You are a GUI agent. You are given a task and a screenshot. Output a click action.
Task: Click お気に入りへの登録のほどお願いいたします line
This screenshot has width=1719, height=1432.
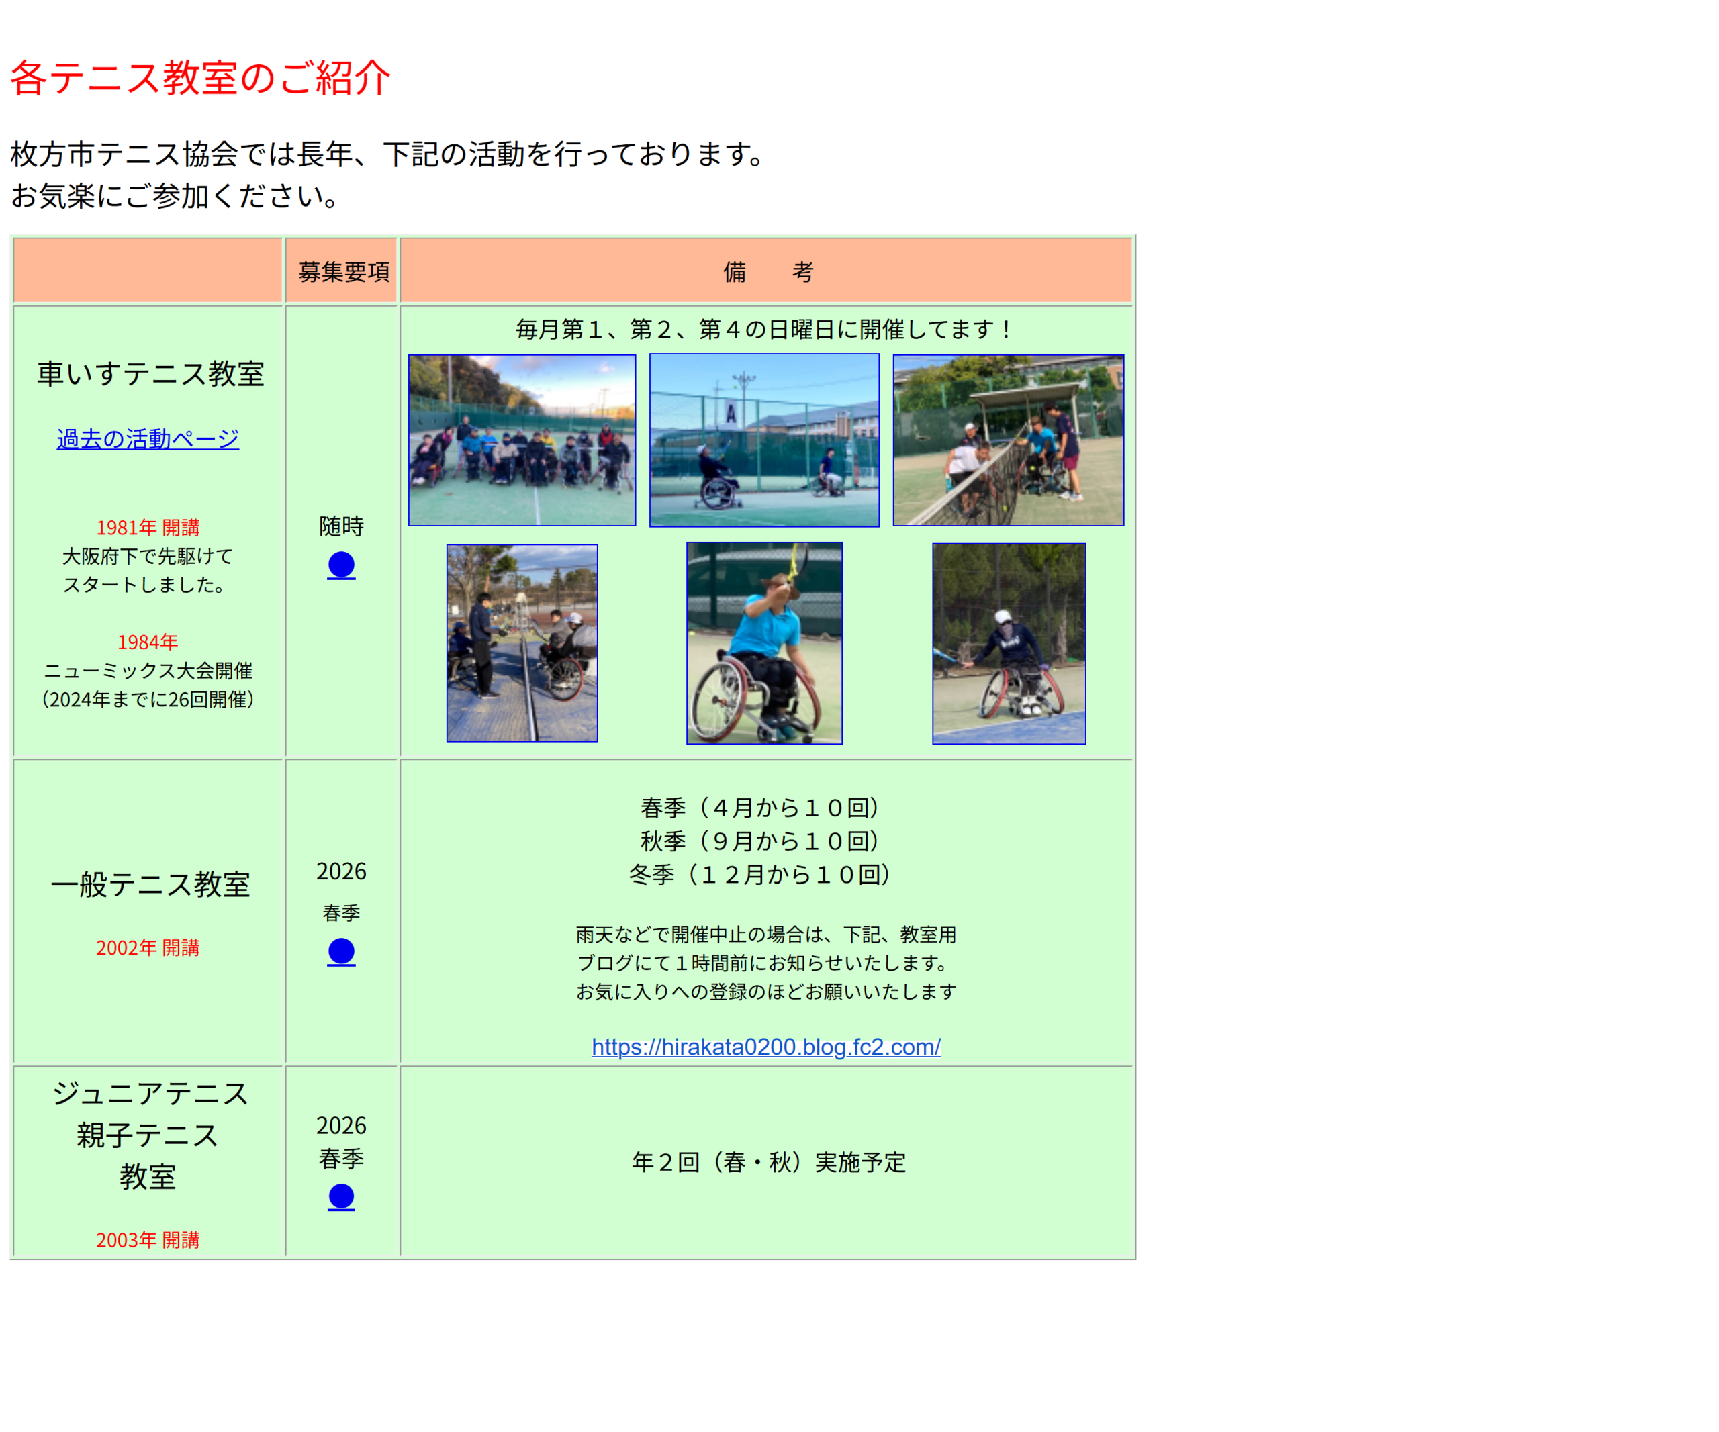click(x=766, y=992)
